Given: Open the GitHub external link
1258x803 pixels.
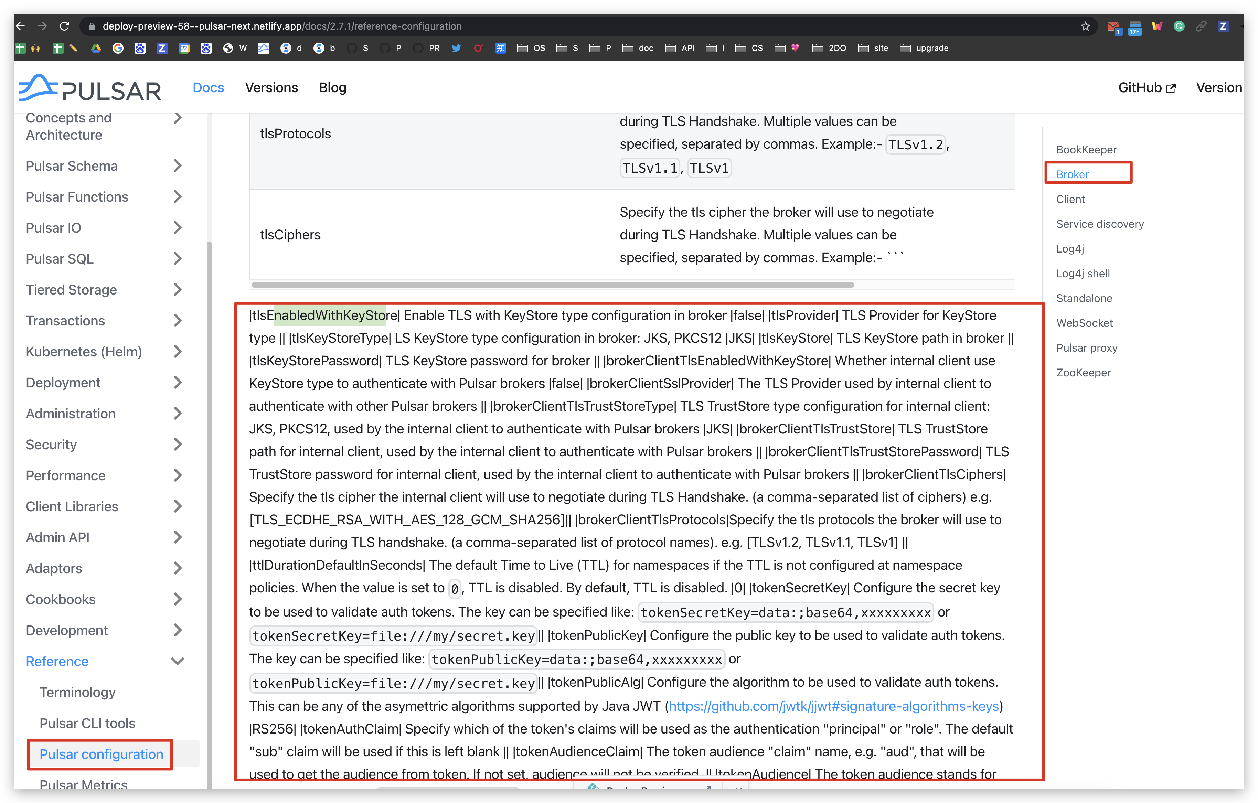Looking at the screenshot, I should (x=1146, y=88).
